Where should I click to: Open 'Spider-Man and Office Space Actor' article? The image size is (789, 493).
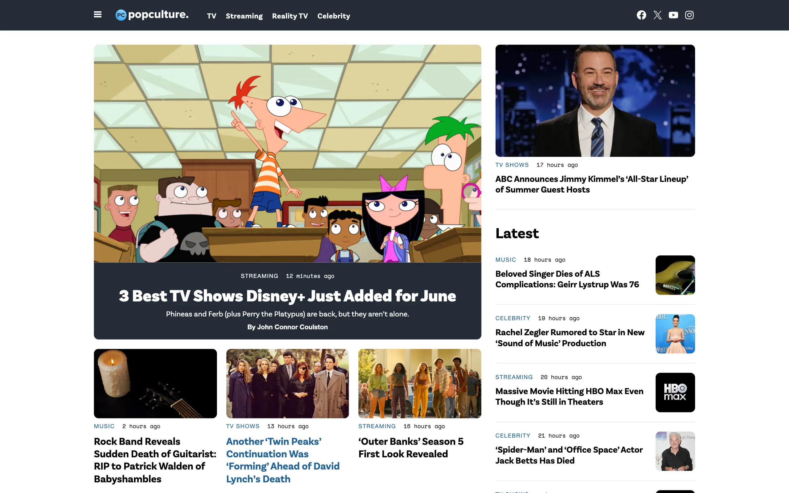point(569,455)
